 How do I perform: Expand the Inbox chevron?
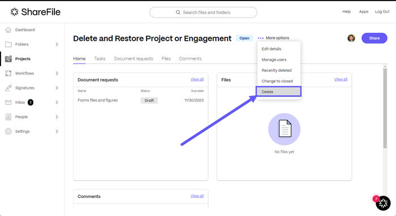[57, 102]
